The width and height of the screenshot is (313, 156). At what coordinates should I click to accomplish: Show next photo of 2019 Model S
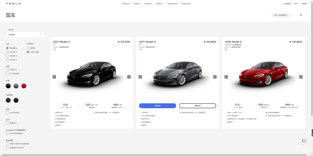coord(301,77)
